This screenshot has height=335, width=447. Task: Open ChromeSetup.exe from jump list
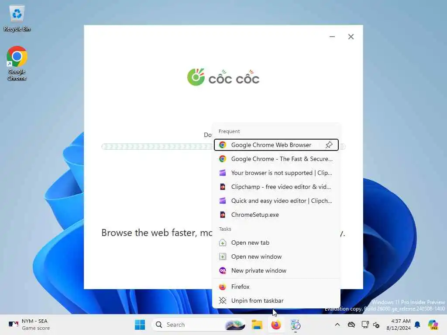point(276,215)
